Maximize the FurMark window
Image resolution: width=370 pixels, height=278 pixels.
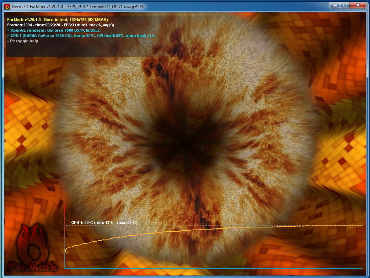tap(344, 5)
